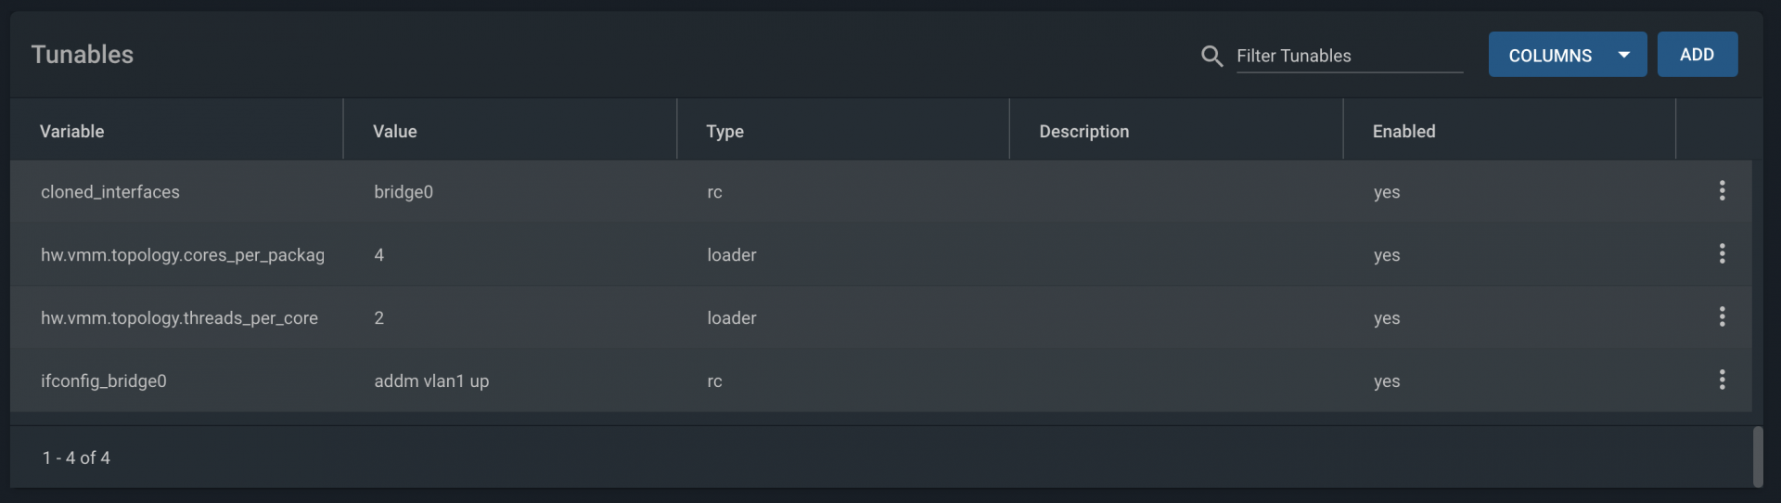Click the vertical scrollbar thumb
This screenshot has height=503, width=1781.
[1758, 457]
